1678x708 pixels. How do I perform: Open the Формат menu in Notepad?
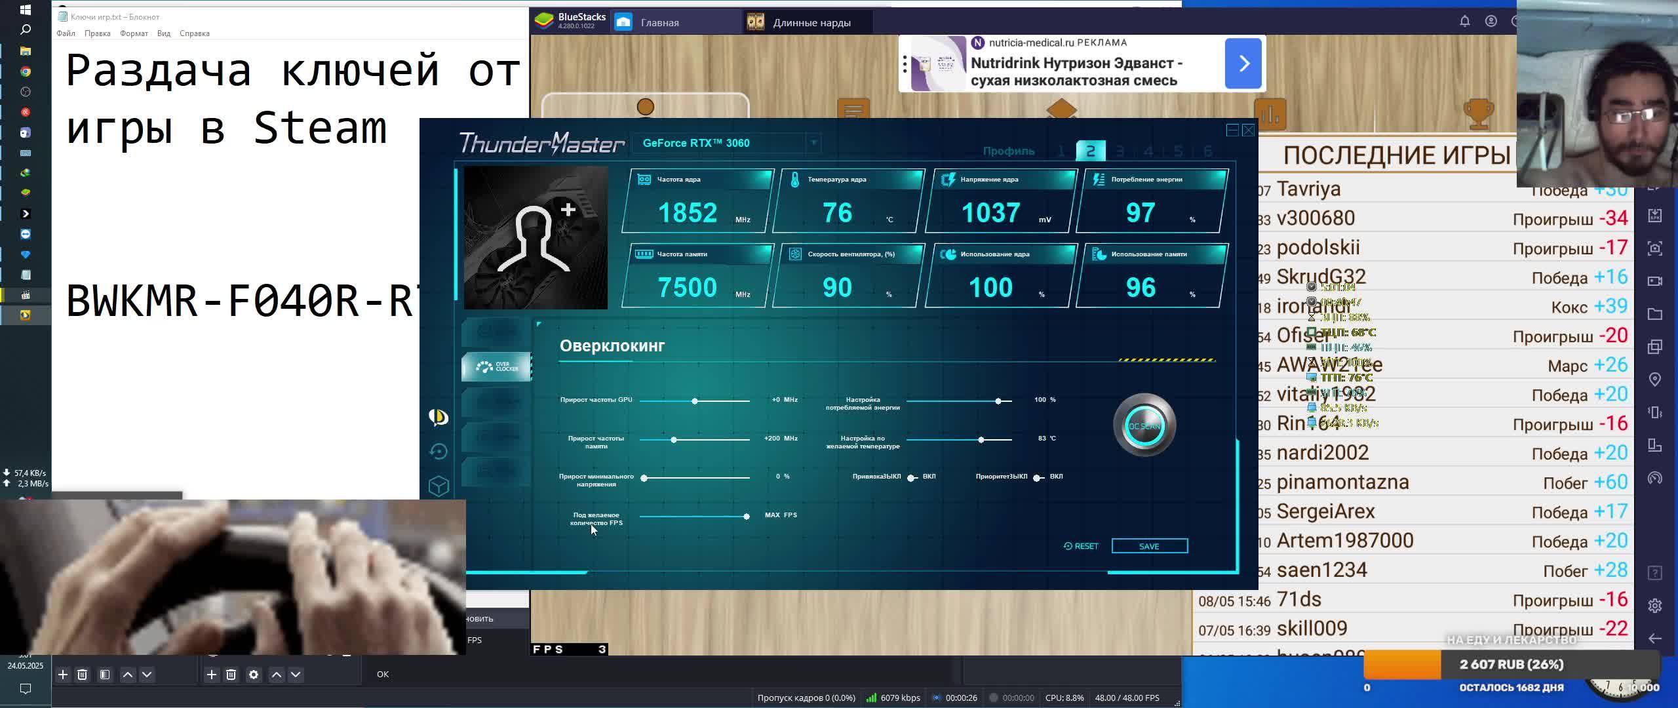[134, 33]
